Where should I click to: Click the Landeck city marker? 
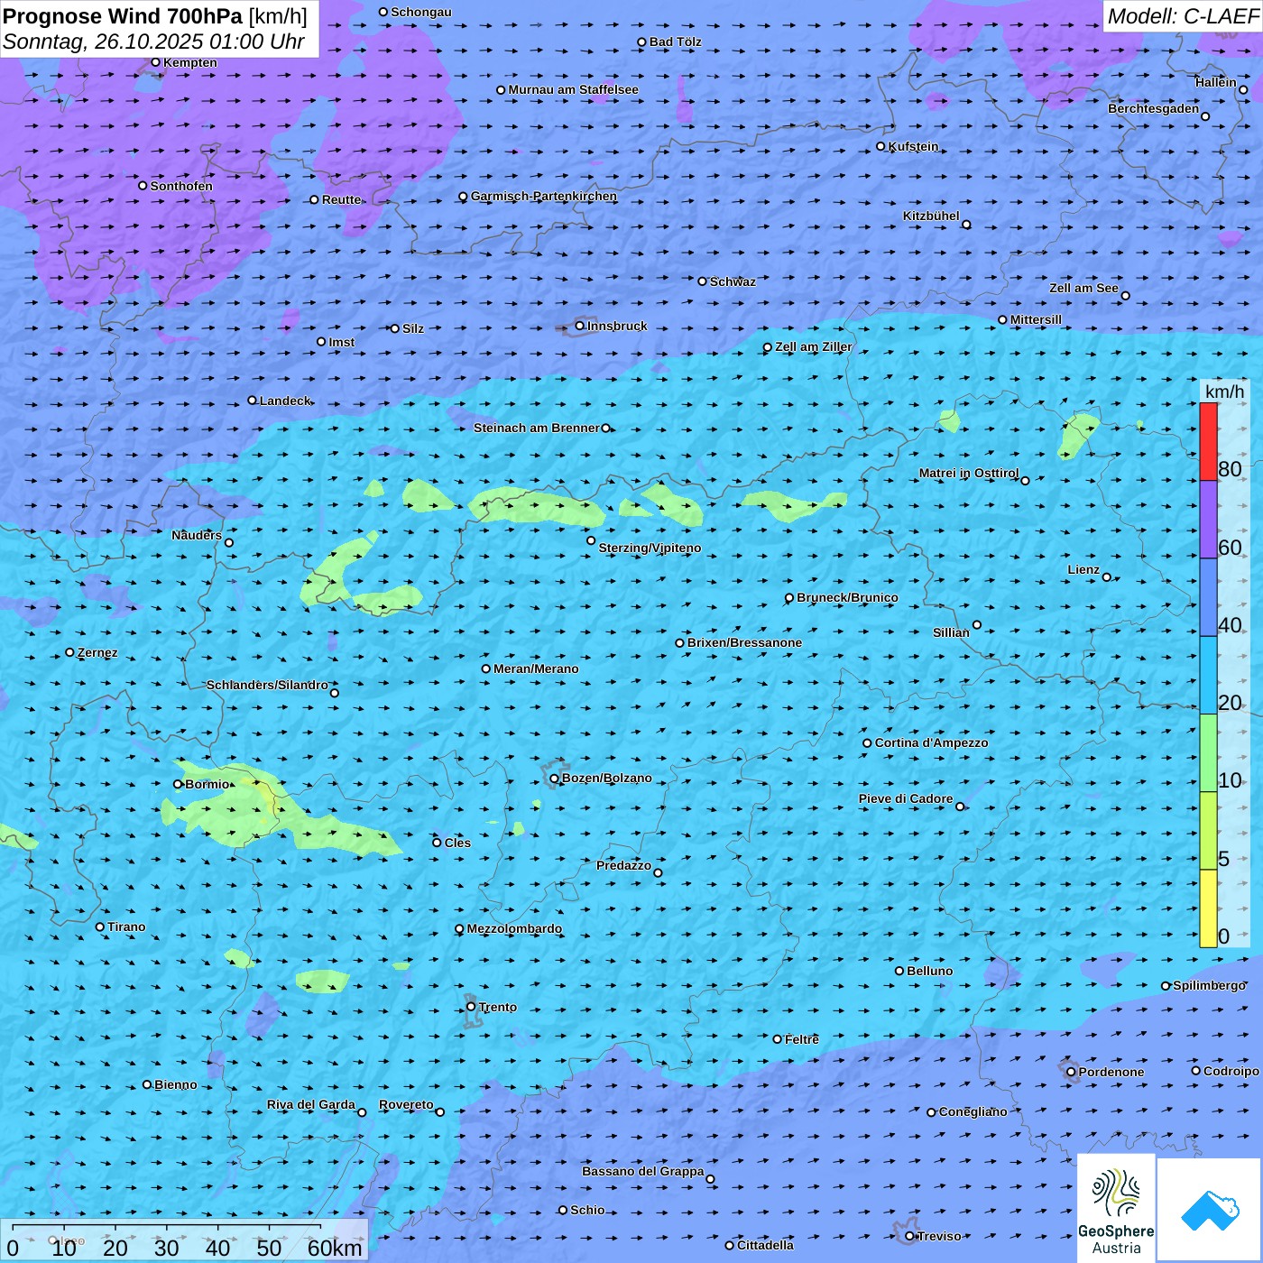point(253,401)
